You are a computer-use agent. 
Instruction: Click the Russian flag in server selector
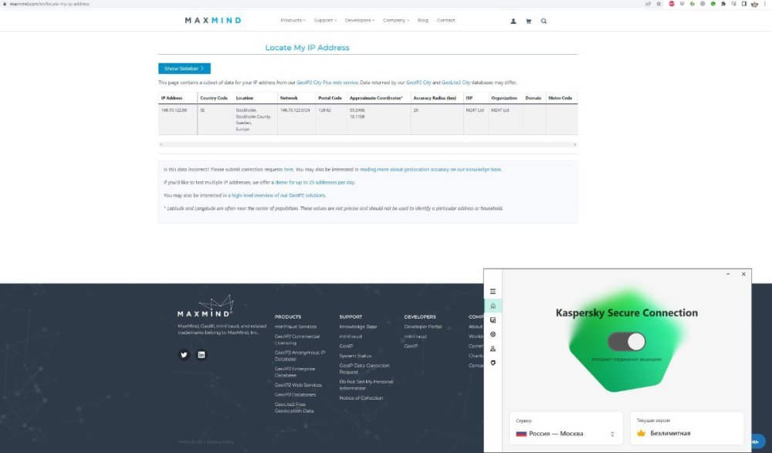[521, 434]
